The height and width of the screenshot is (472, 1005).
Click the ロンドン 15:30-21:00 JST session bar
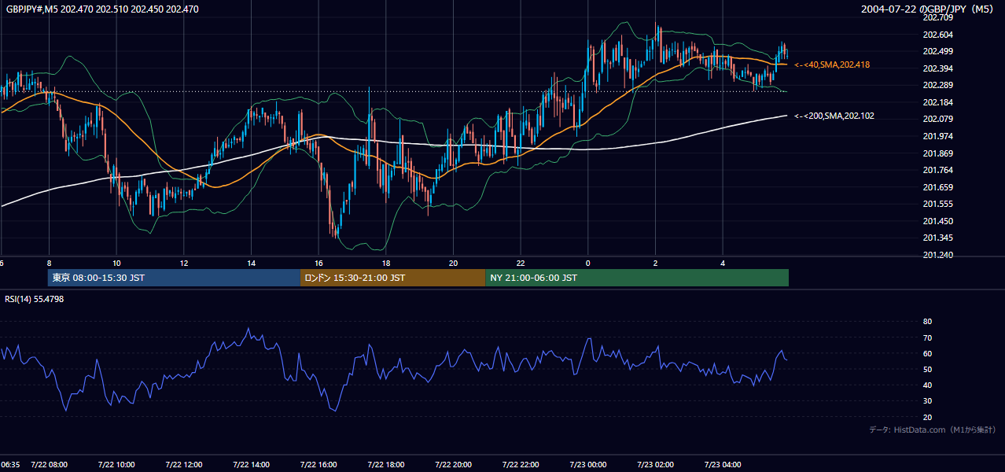392,278
